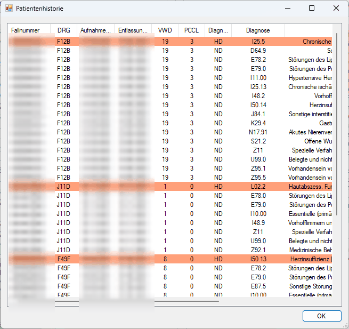Click the Diagnose column header
The image size is (349, 329).
coord(258,30)
